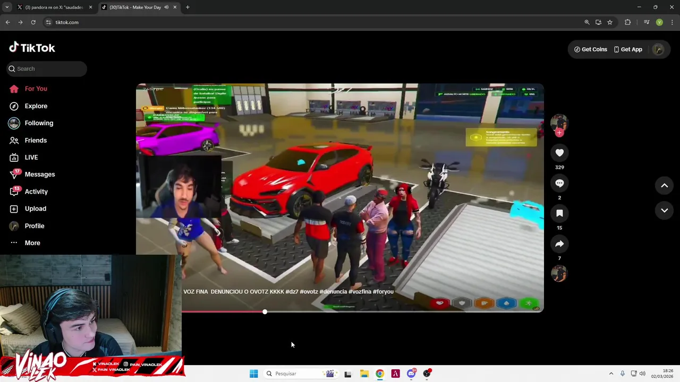Open File Explorer from the taskbar
The height and width of the screenshot is (382, 680).
tap(364, 374)
